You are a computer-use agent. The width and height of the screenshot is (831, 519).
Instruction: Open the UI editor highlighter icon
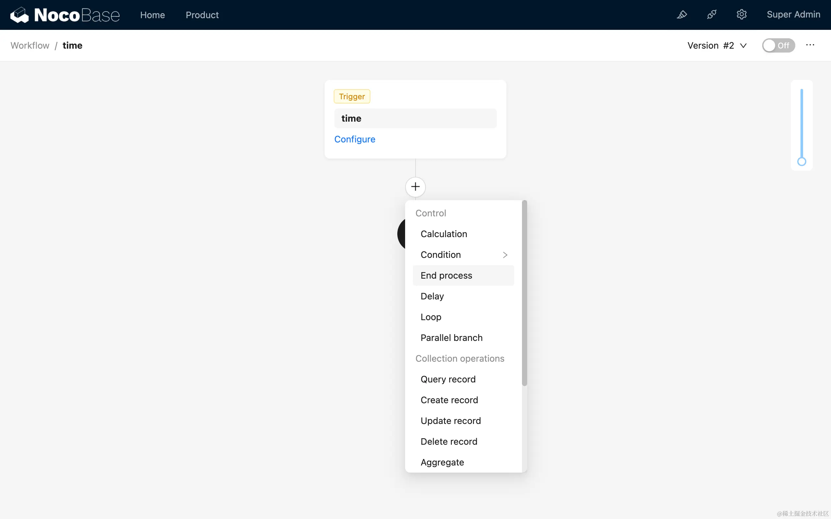click(682, 15)
